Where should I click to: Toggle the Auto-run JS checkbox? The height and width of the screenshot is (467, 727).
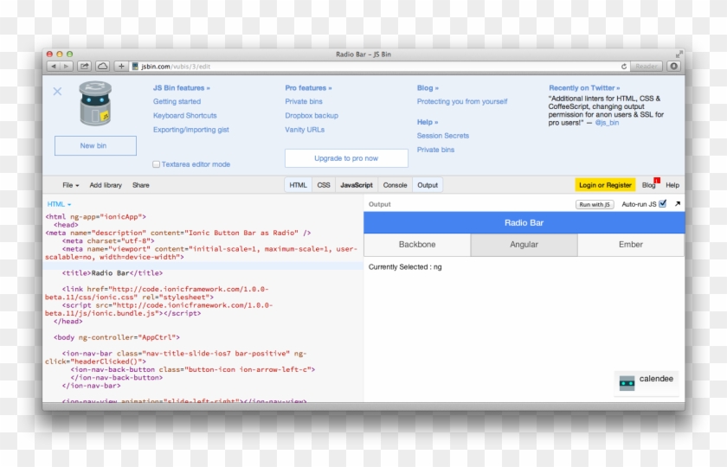(662, 204)
